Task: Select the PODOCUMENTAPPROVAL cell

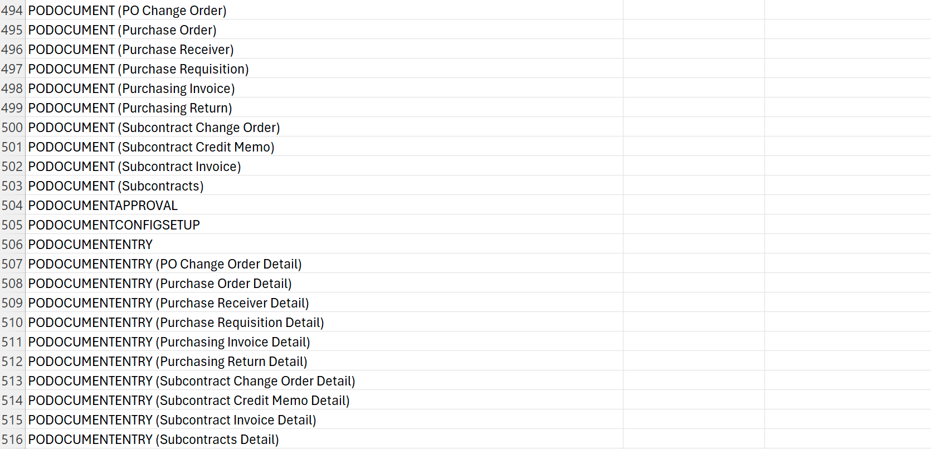Action: tap(324, 205)
